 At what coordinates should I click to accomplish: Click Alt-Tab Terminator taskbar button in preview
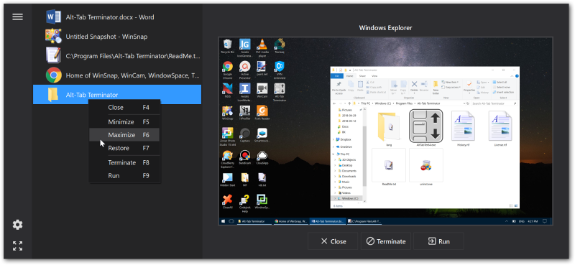254,221
